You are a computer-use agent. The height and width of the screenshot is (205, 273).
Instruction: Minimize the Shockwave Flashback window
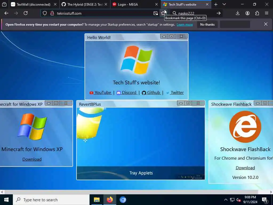258,103
